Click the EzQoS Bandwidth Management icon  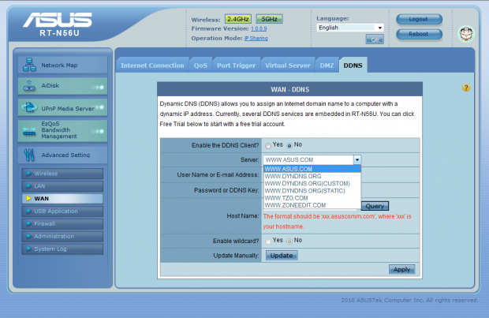[x=29, y=132]
